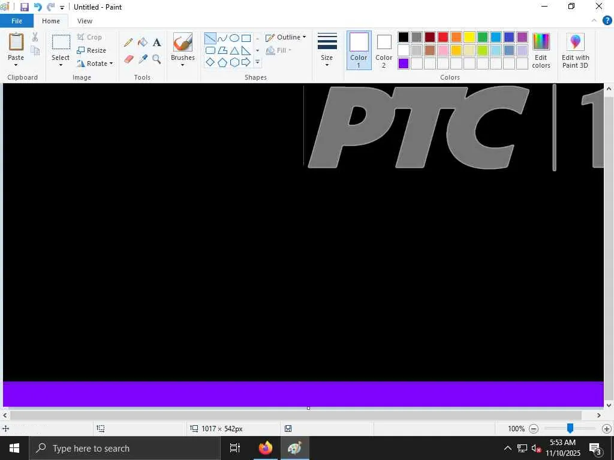
Task: Click the vertical scroll down arrow
Action: (609, 405)
